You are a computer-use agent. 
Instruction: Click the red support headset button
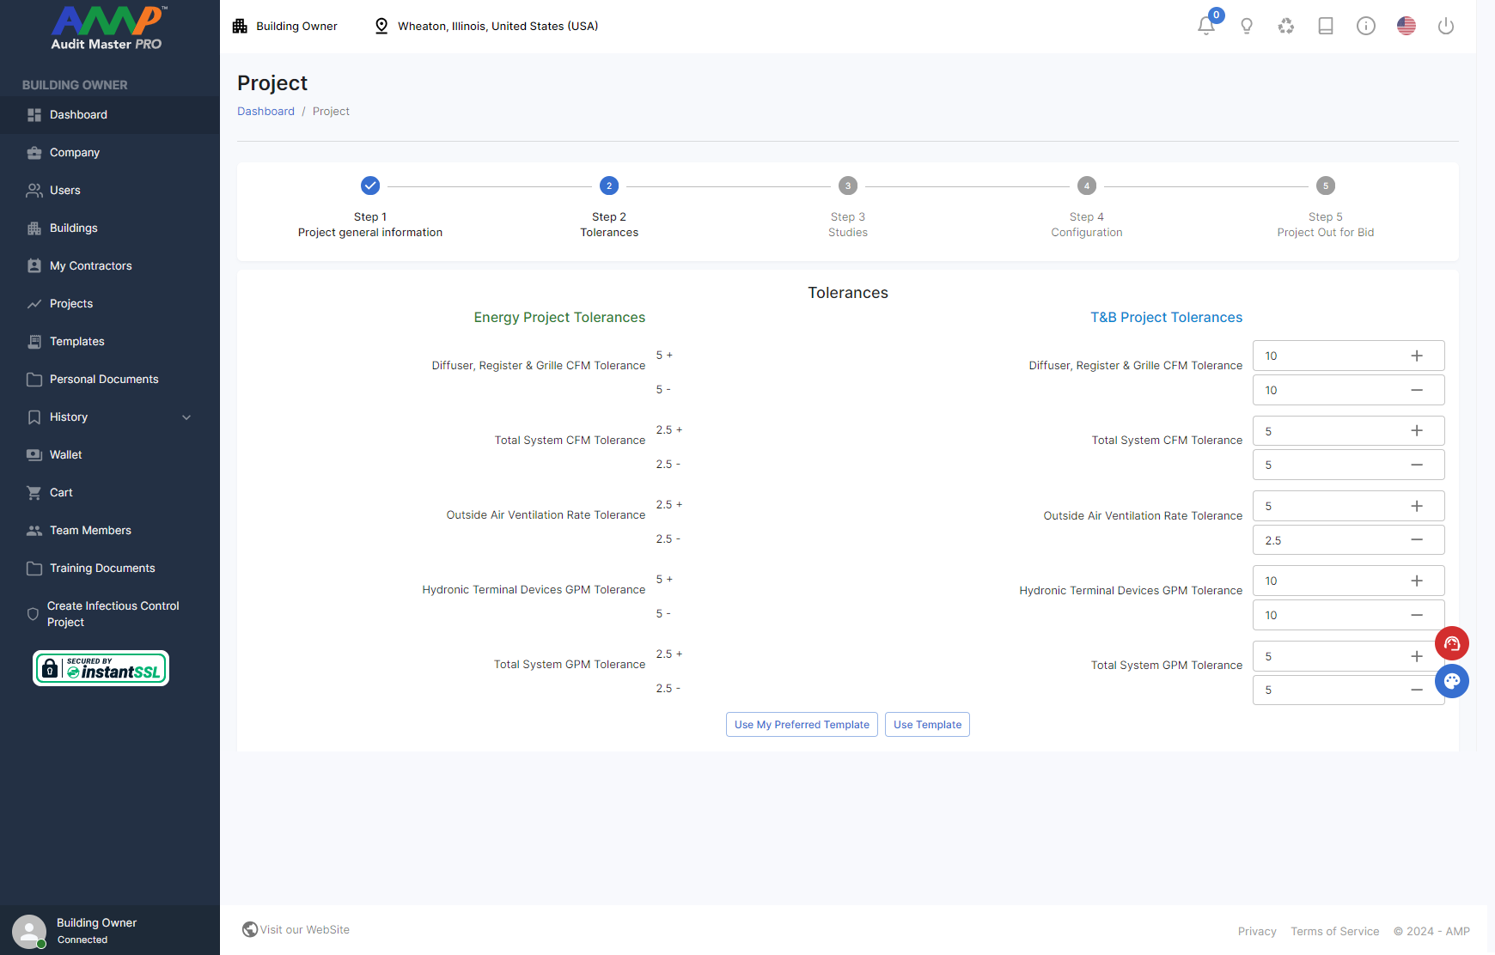click(1451, 643)
